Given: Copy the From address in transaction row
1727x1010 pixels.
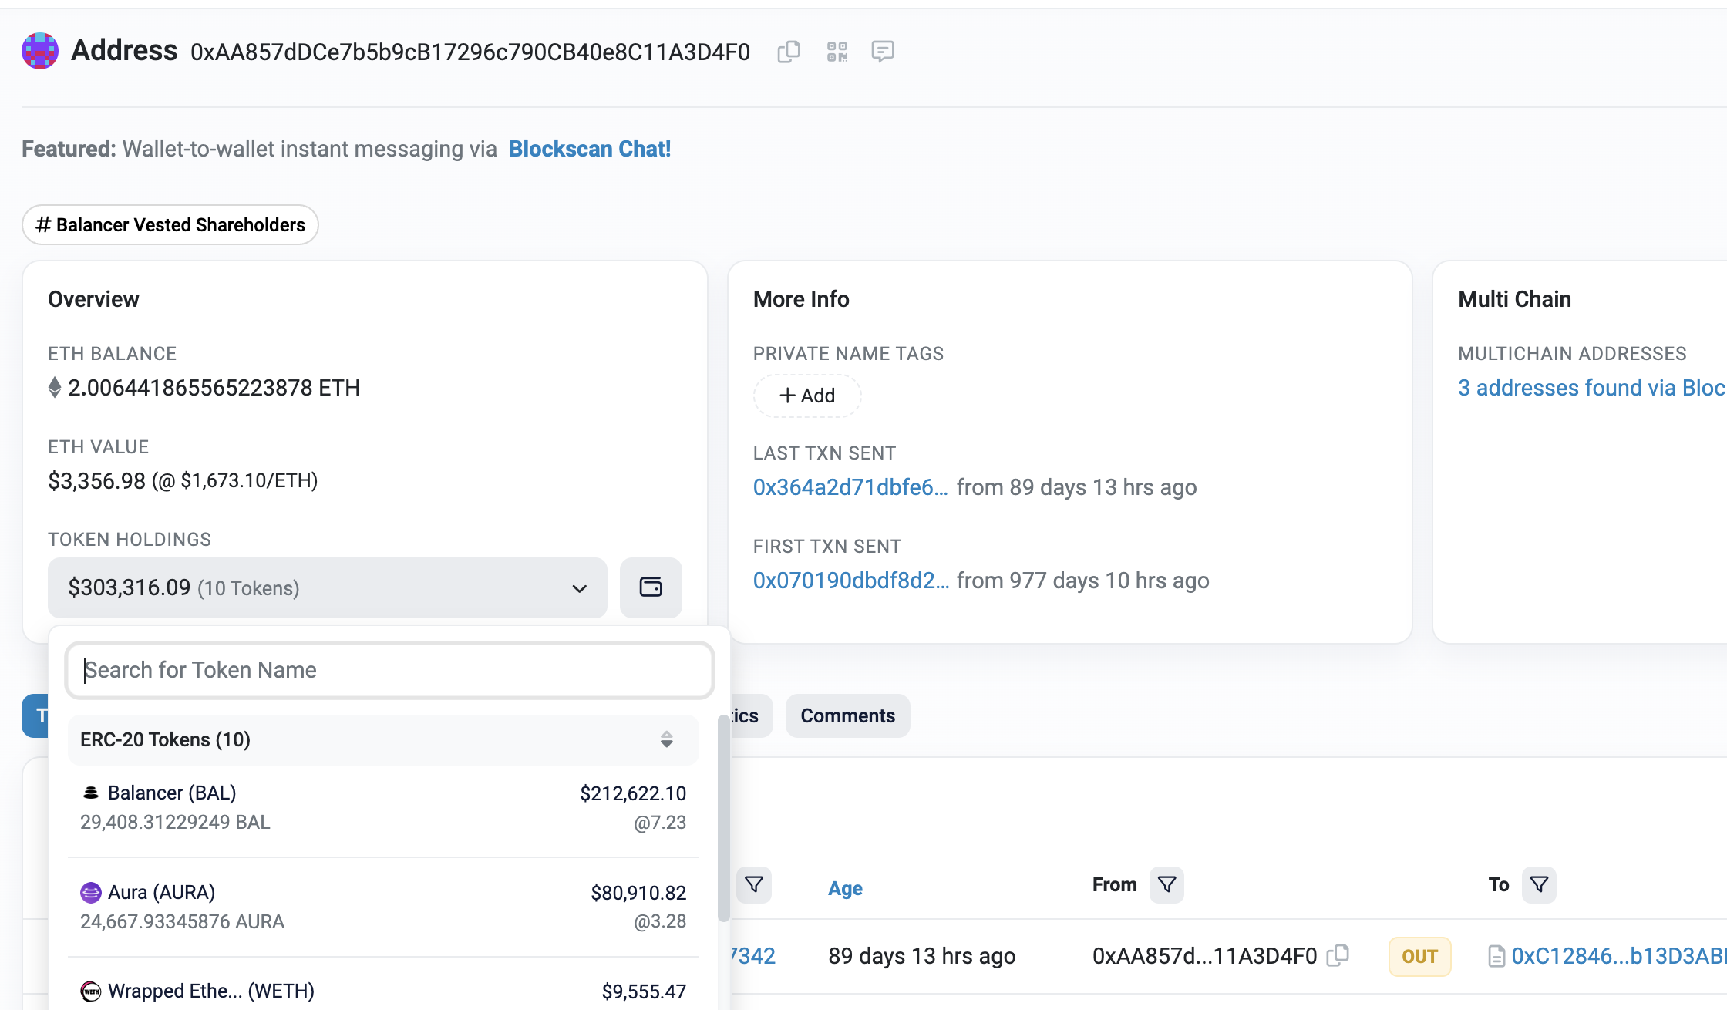Looking at the screenshot, I should coord(1338,955).
